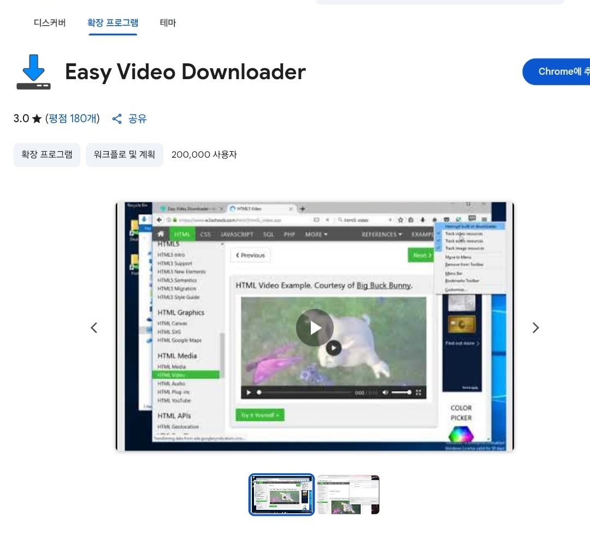
Task: Click the large carousel screenshot preview
Action: click(x=315, y=326)
